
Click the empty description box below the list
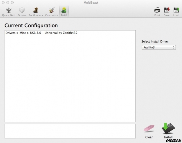70,131
